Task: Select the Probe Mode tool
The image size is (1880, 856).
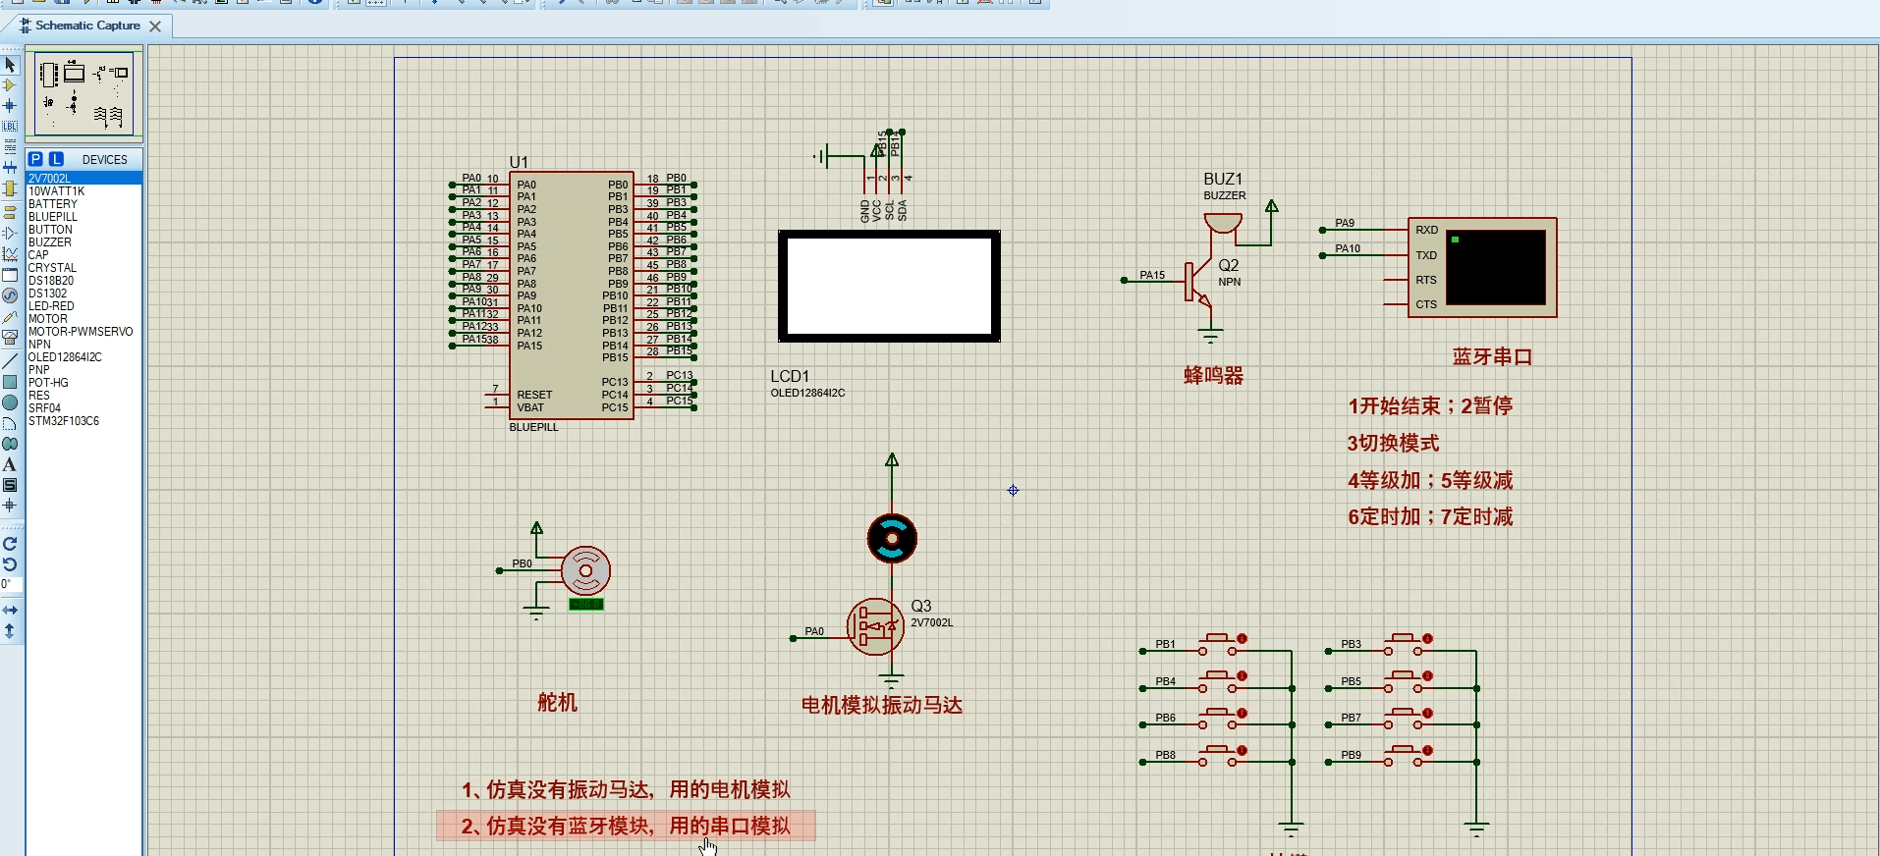Action: (x=10, y=316)
